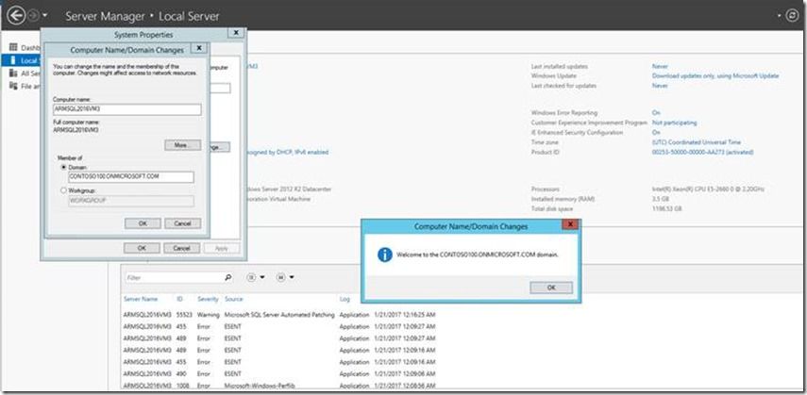Click Cancel in System Properties window

(x=181, y=248)
